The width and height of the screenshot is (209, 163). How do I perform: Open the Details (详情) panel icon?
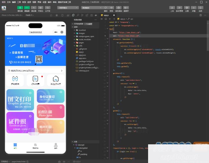click(x=194, y=8)
